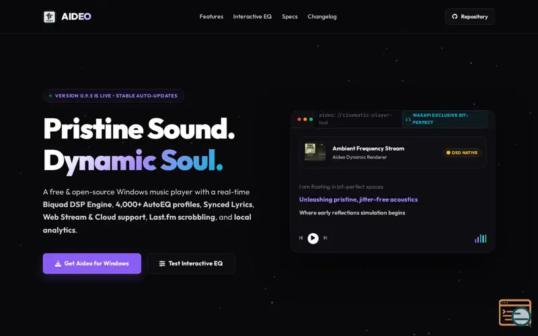The height and width of the screenshot is (336, 538).
Task: Click Get Aideo for Windows download button
Action: pyautogui.click(x=92, y=263)
